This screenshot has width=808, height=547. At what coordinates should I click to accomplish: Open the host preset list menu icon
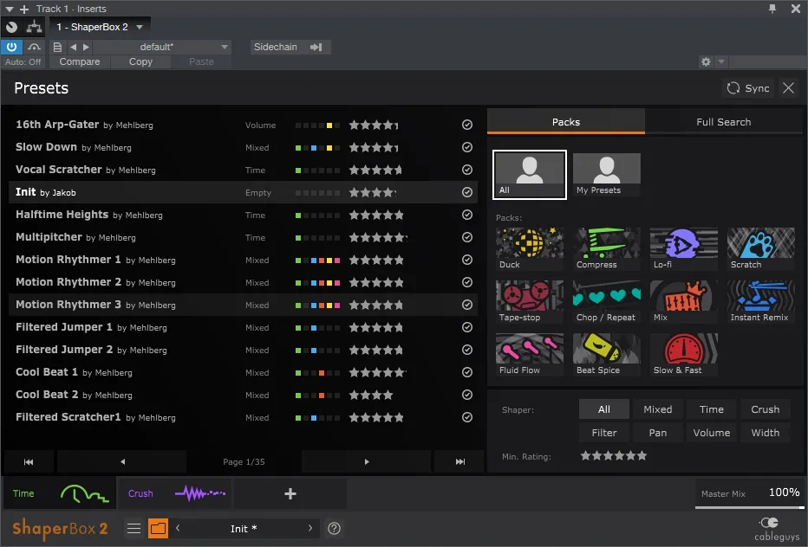click(57, 47)
